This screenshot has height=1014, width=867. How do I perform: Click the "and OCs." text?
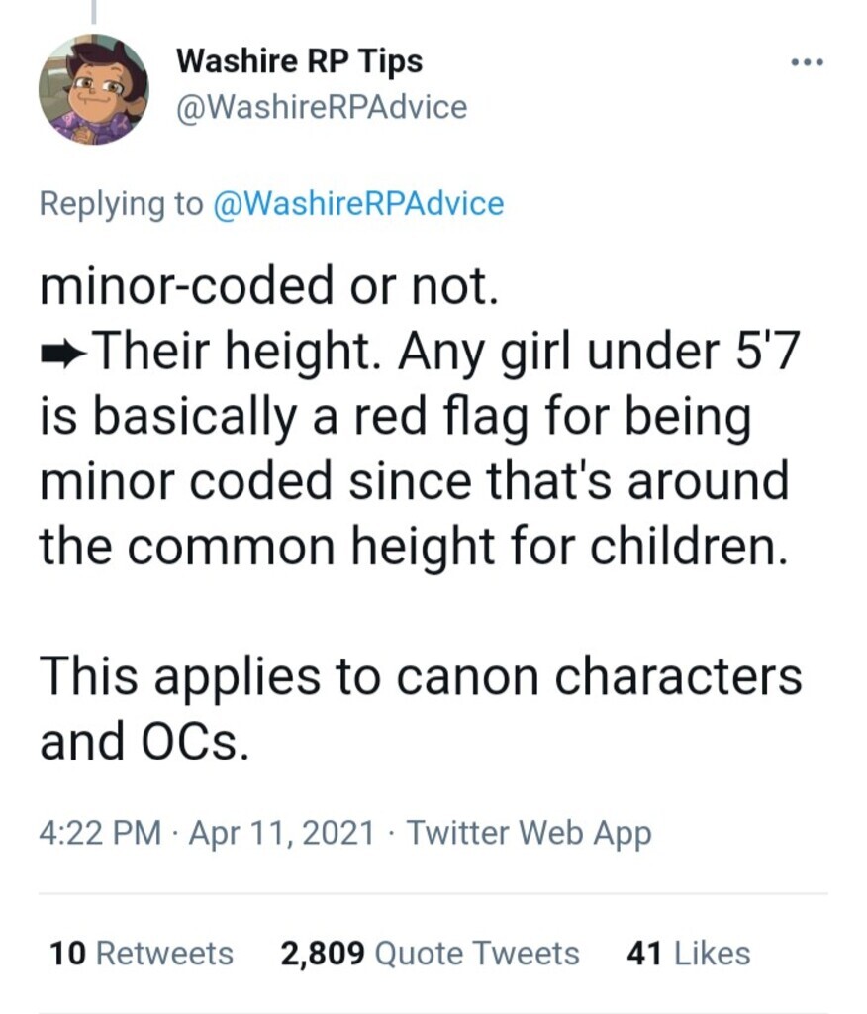click(x=140, y=742)
